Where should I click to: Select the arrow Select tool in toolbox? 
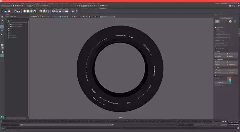pos(2,17)
